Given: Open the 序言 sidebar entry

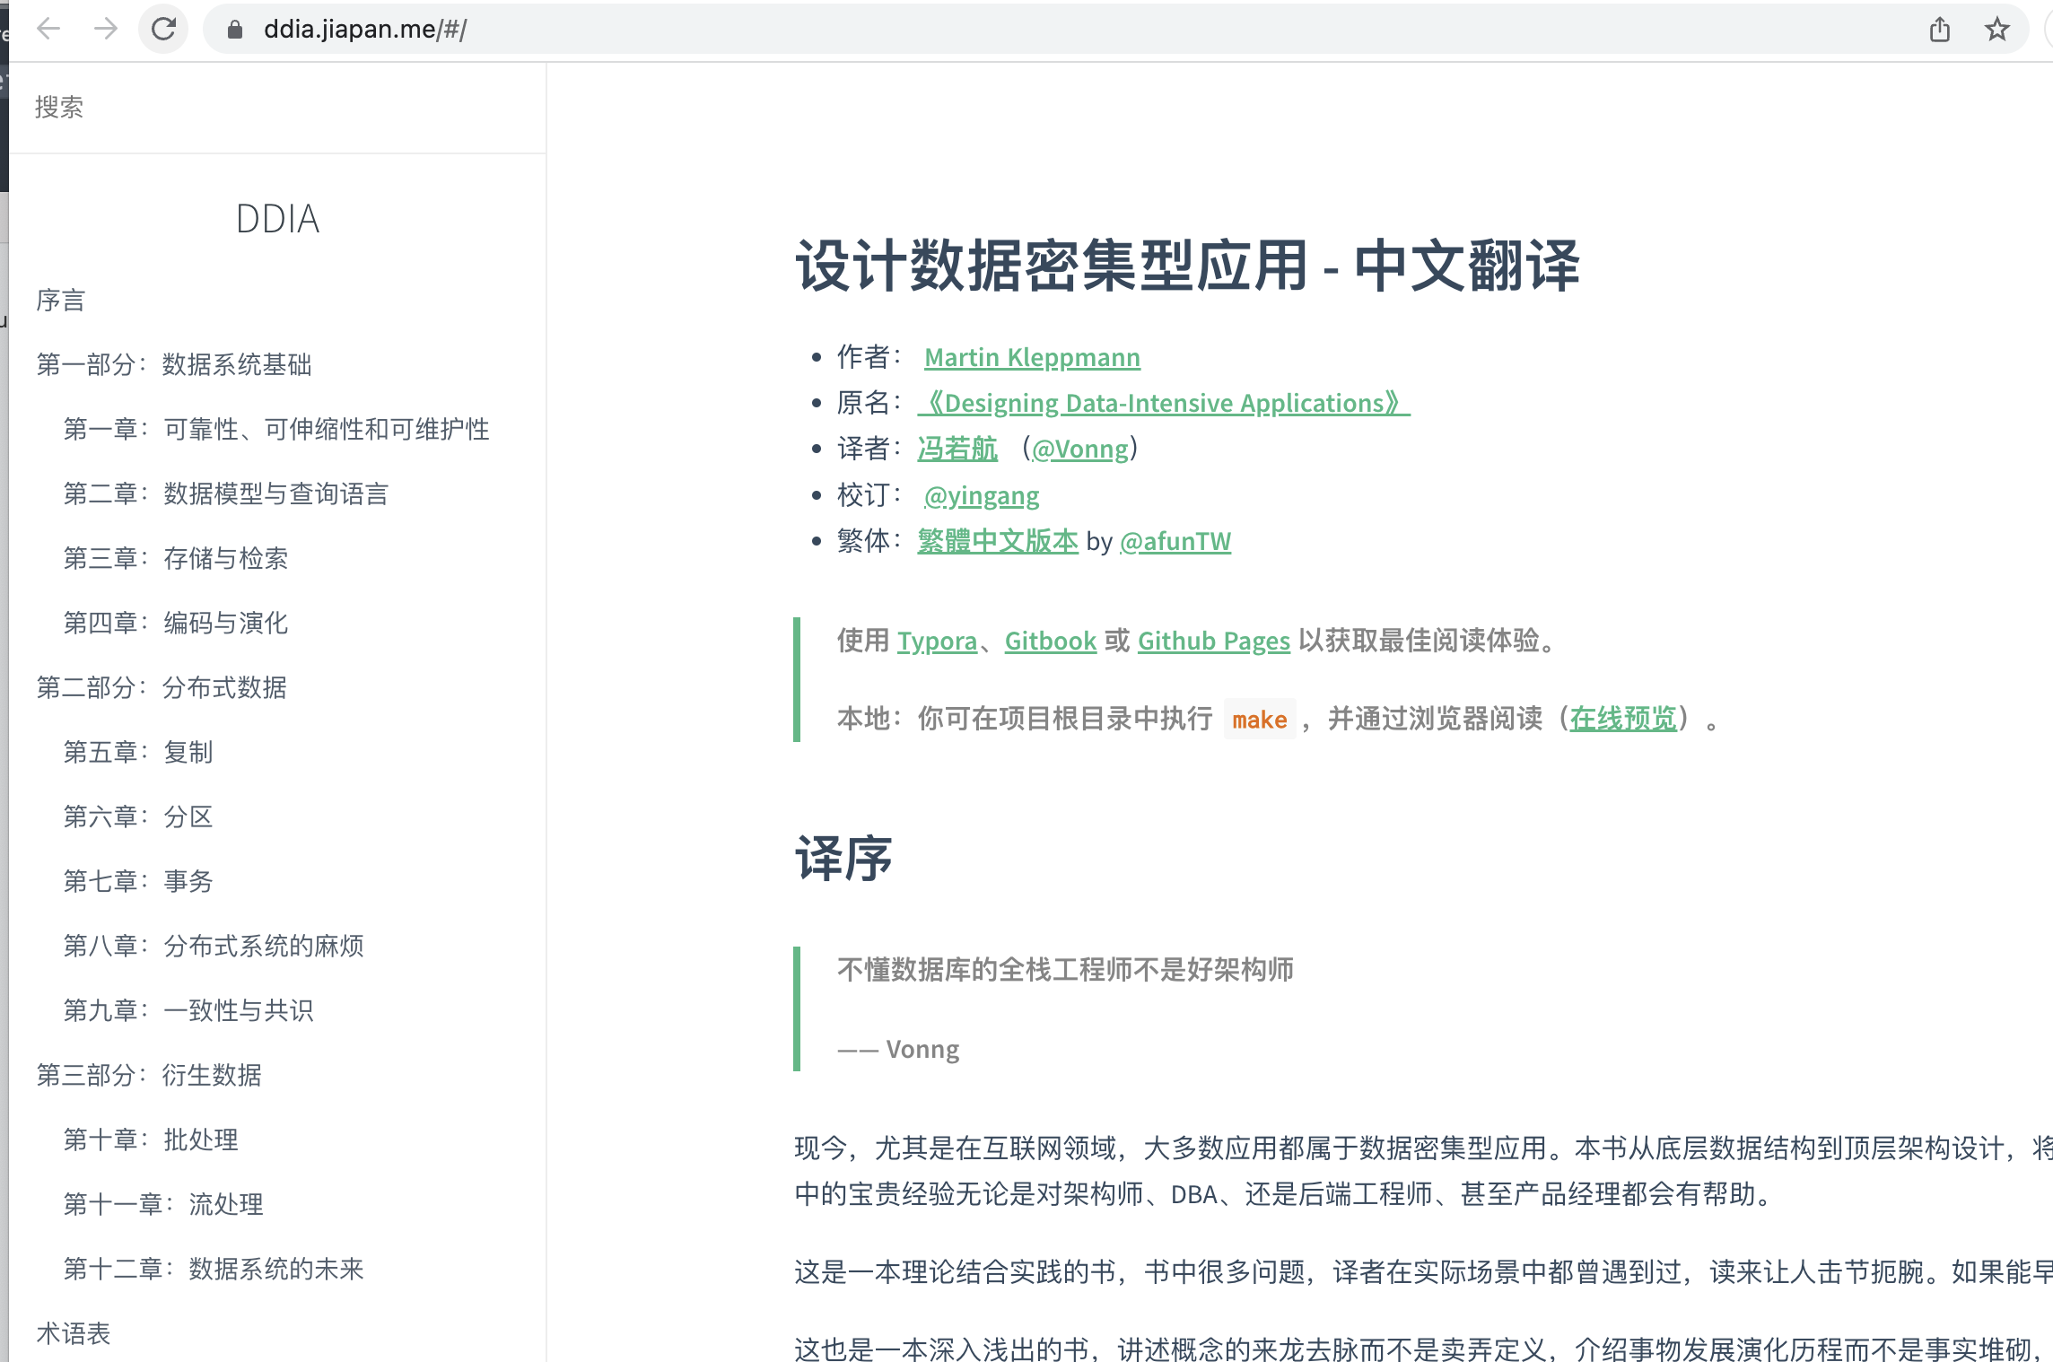Looking at the screenshot, I should coord(61,301).
